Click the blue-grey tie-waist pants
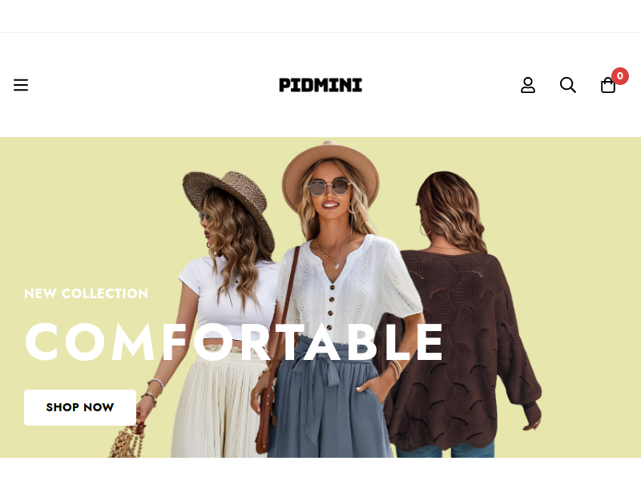 pyautogui.click(x=327, y=401)
